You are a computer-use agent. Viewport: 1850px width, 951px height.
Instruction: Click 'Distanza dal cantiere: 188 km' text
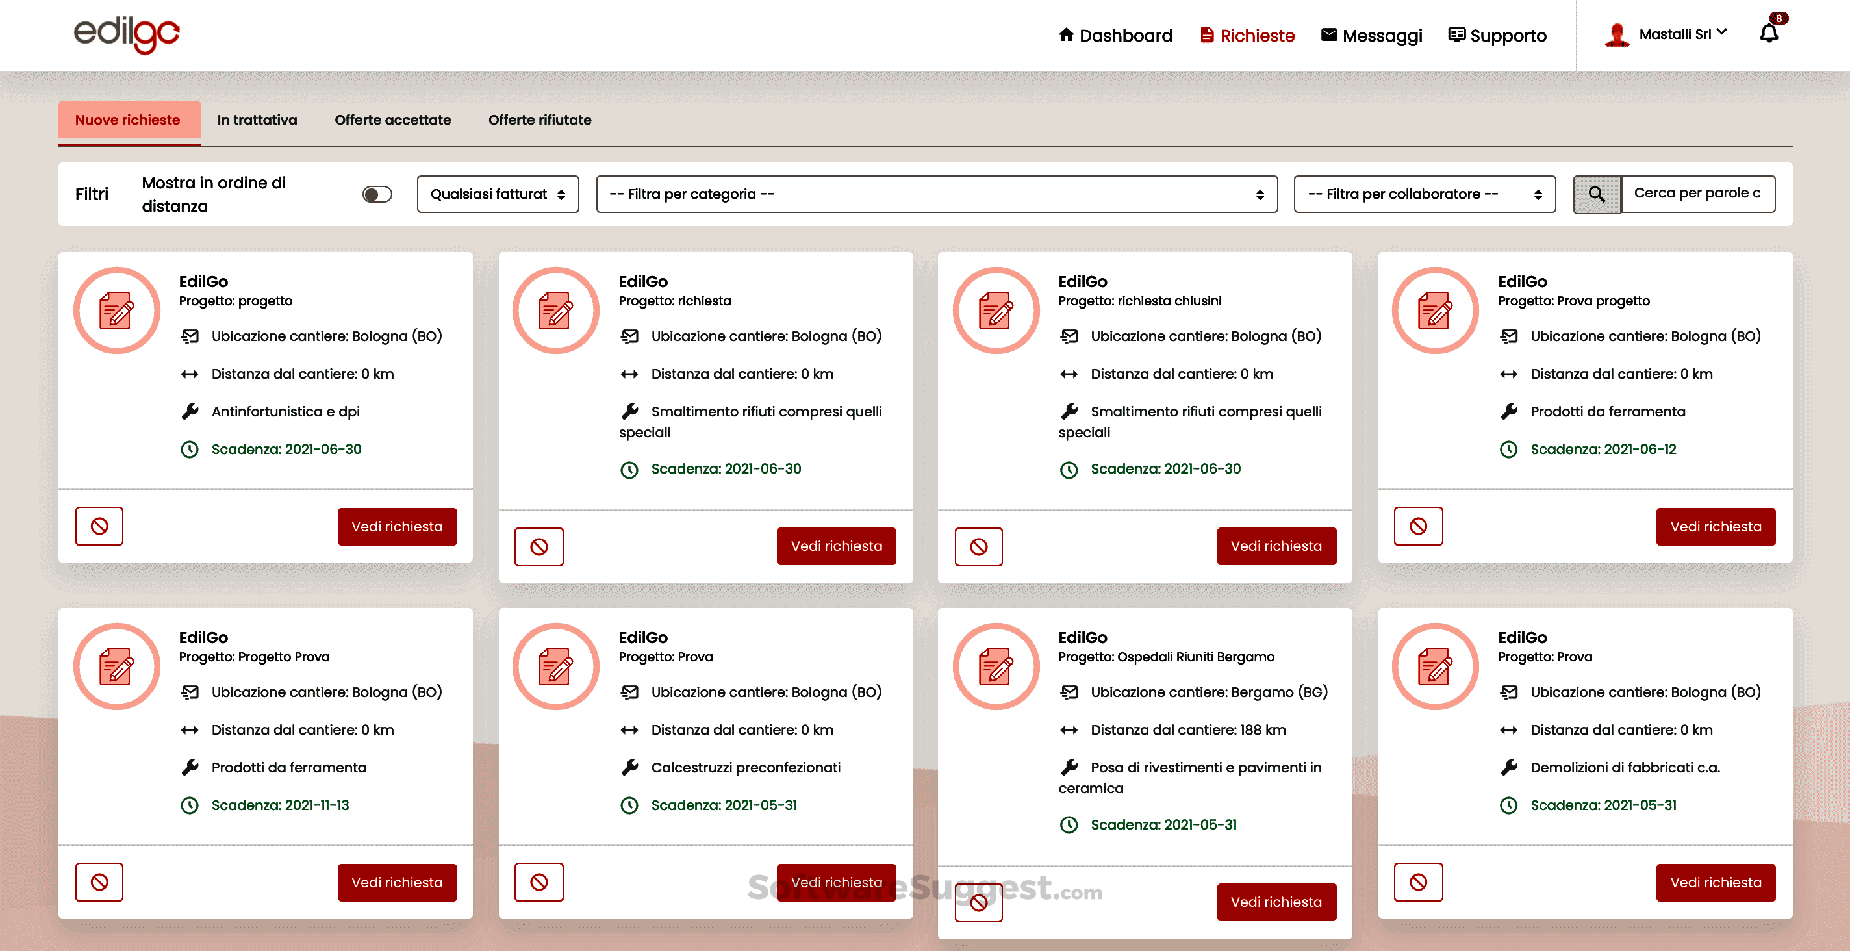[1188, 731]
